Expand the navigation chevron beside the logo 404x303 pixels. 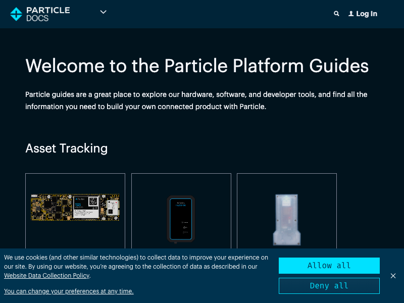[103, 12]
